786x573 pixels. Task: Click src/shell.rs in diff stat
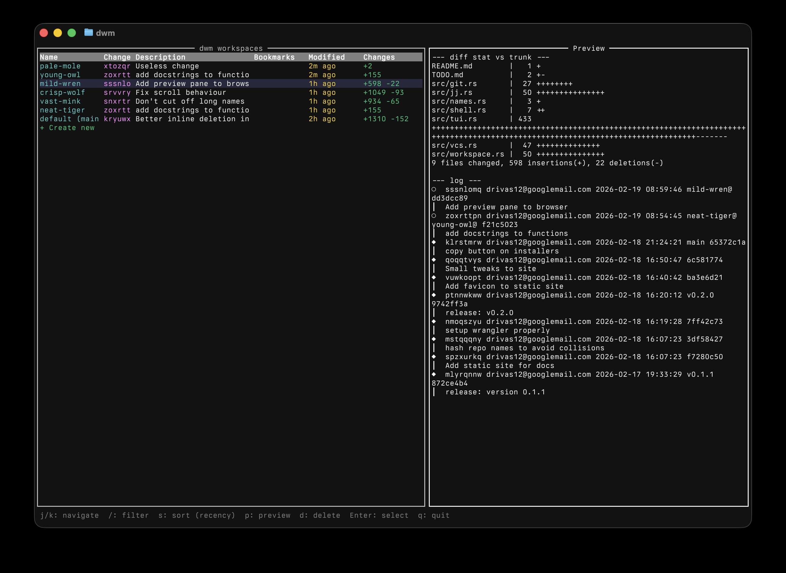[459, 110]
